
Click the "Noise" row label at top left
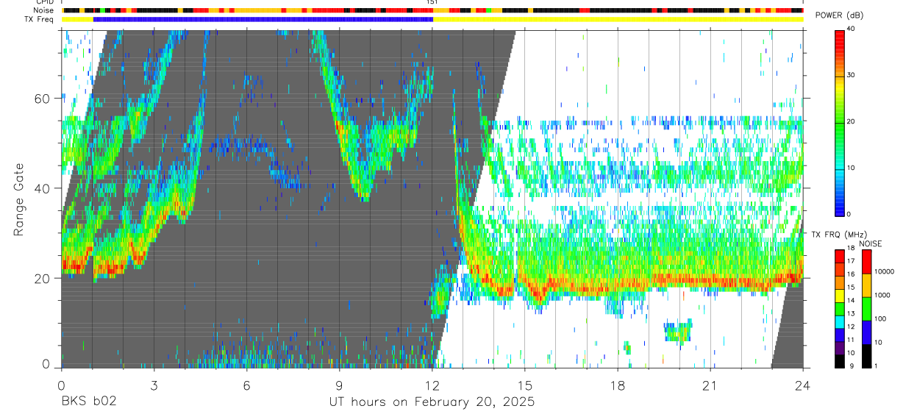45,10
